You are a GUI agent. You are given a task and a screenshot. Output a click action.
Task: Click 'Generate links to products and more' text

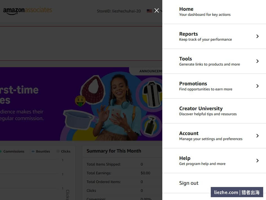point(210,64)
